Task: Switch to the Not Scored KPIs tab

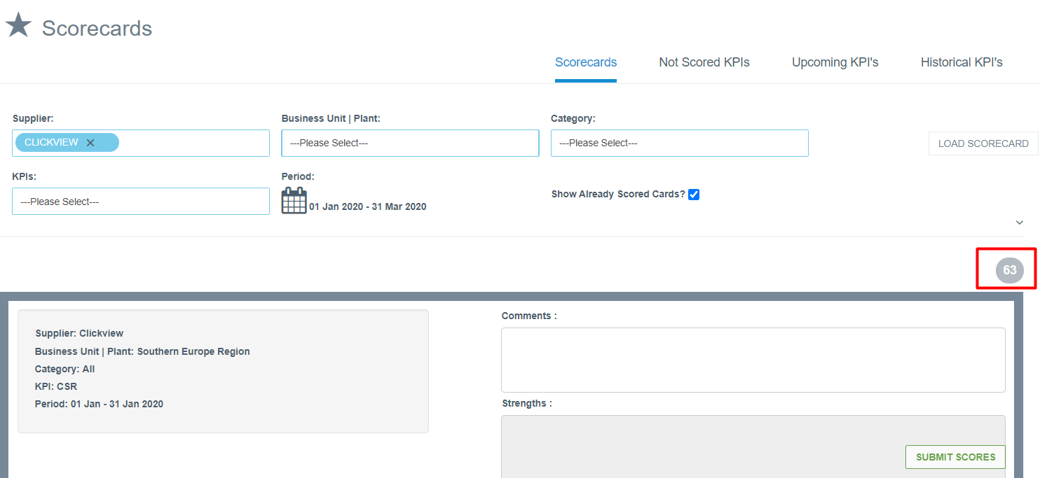Action: 704,62
